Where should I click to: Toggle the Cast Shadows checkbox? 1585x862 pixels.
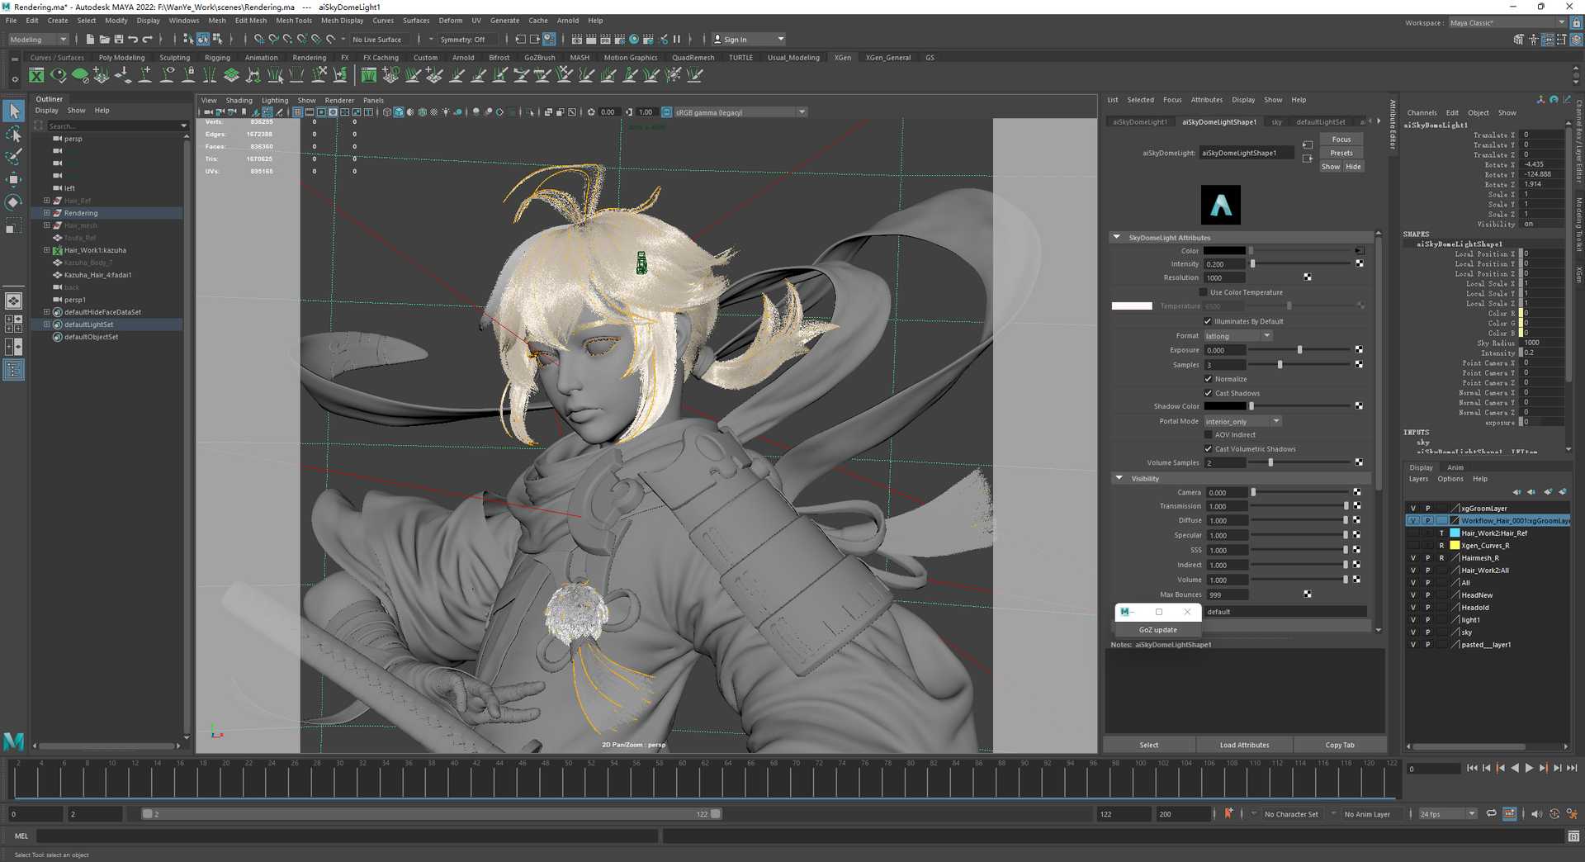click(x=1208, y=393)
